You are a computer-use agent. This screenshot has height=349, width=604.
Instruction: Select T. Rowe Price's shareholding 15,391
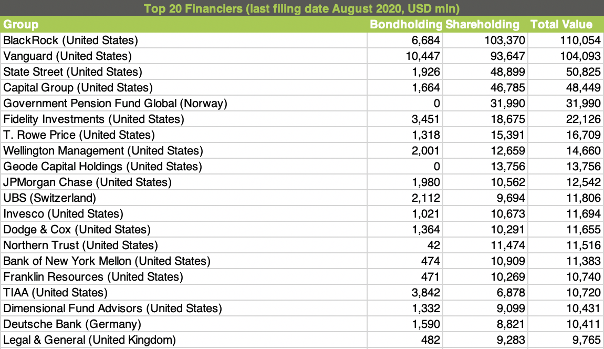point(485,135)
